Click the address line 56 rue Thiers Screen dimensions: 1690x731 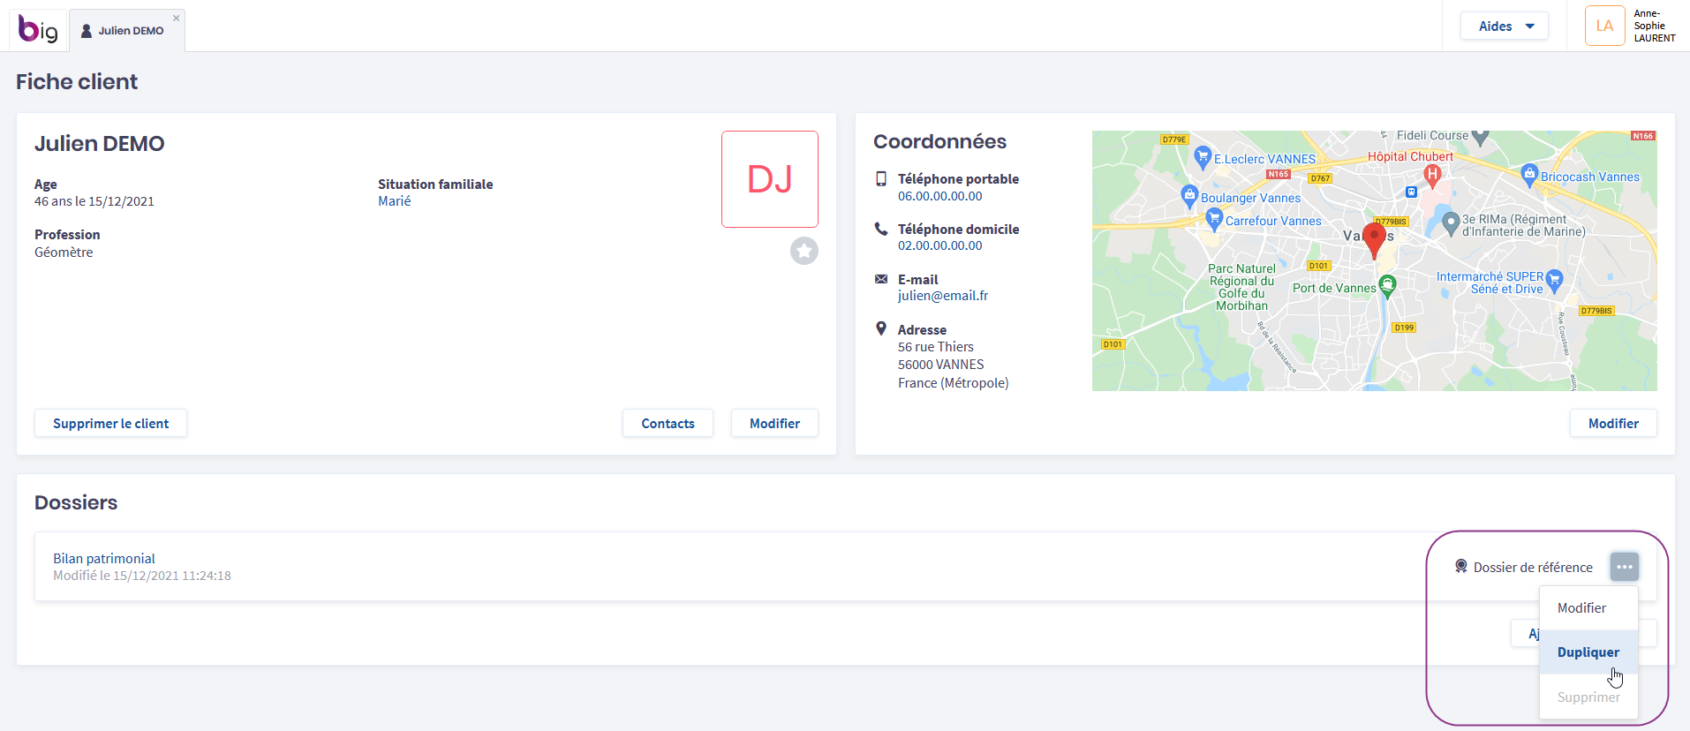936,347
